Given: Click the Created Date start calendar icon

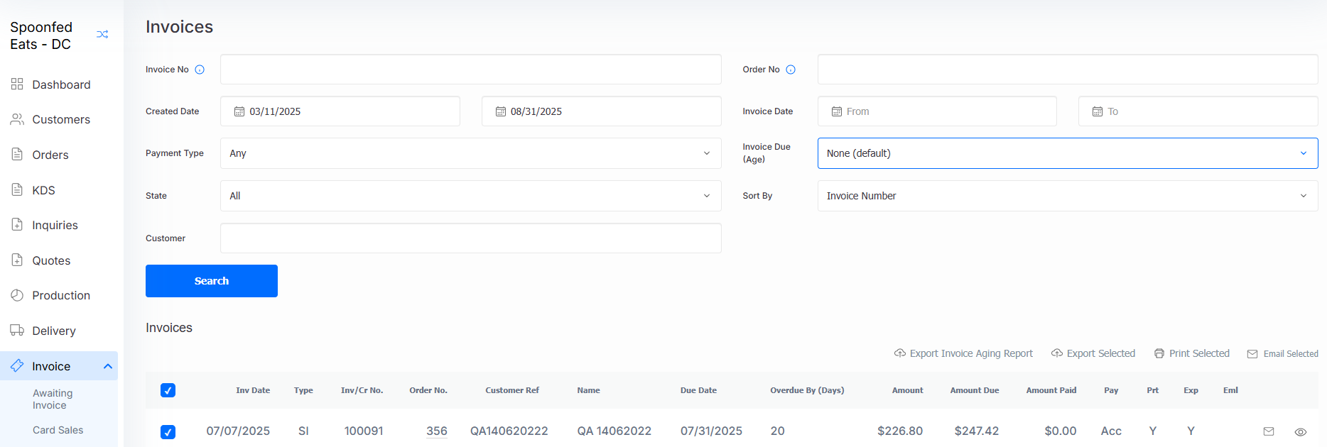Looking at the screenshot, I should 239,111.
